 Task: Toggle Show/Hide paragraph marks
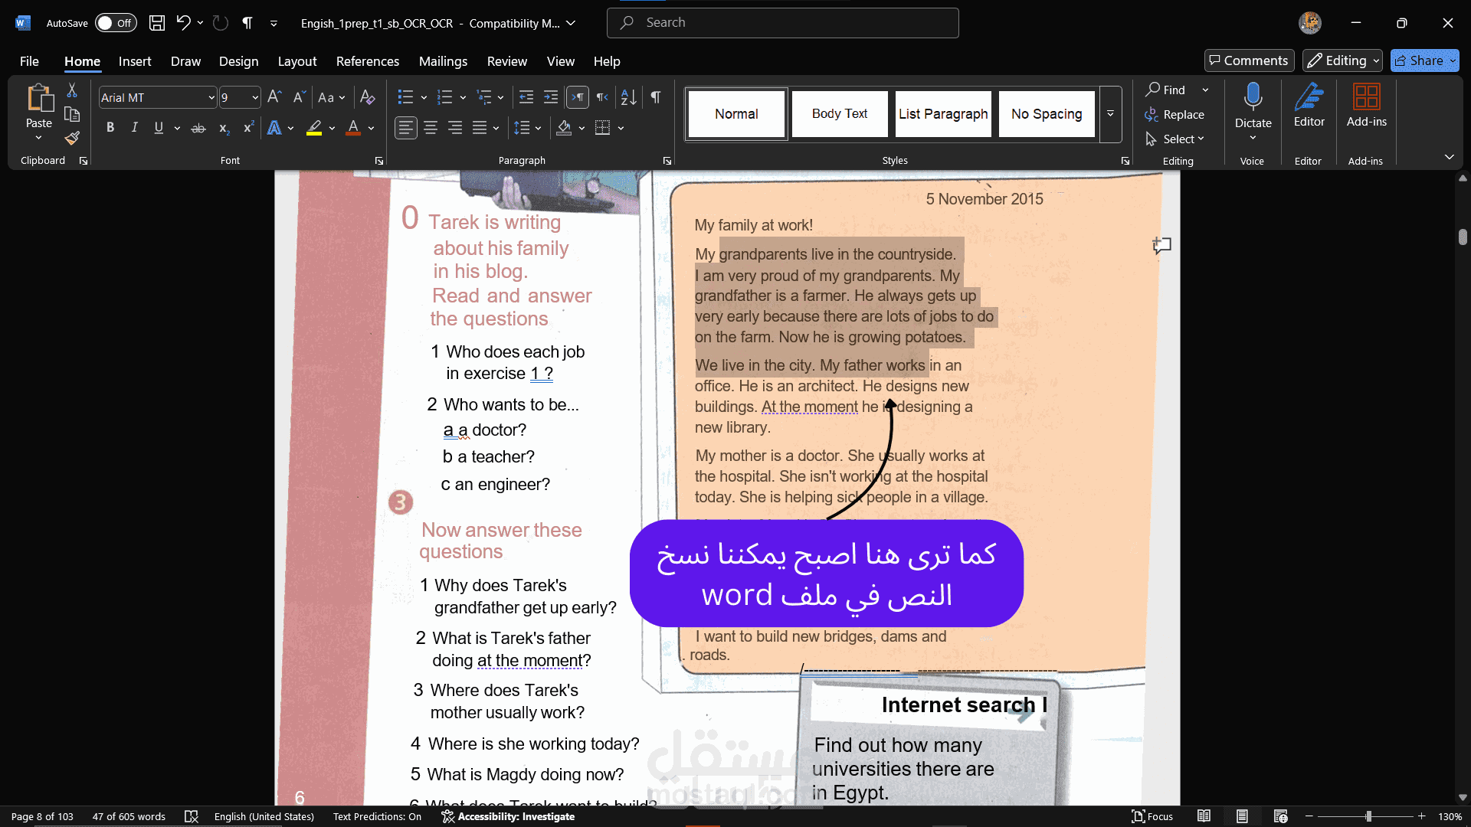click(x=656, y=97)
